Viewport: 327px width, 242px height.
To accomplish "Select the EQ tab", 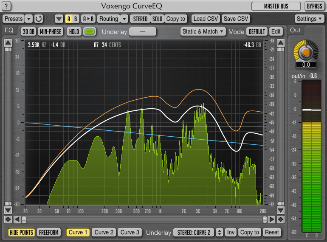I will (9, 31).
